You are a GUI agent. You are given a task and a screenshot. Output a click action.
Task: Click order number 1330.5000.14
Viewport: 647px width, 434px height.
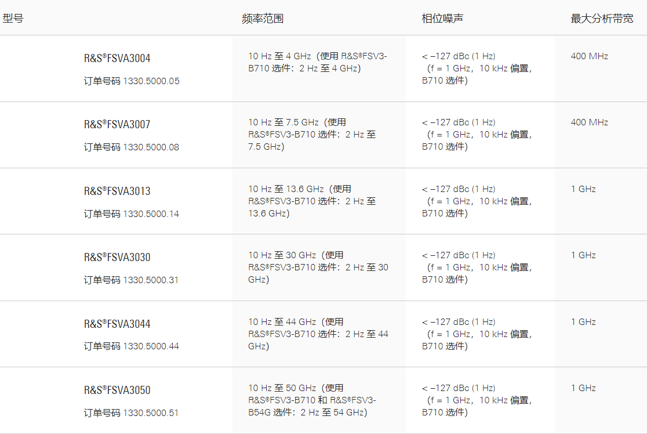[x=151, y=214]
